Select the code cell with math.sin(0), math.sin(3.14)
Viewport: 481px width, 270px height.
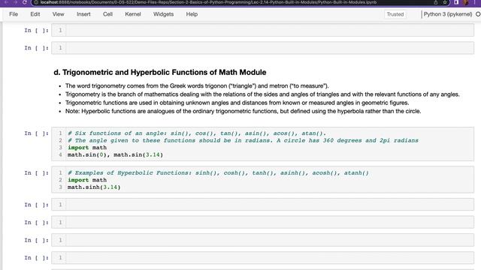262,144
